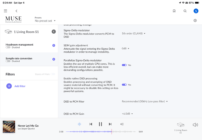202x140 pixels.
Task: Toggle Parallelize Sigma-Delta modulator switch
Action: (x=124, y=65)
